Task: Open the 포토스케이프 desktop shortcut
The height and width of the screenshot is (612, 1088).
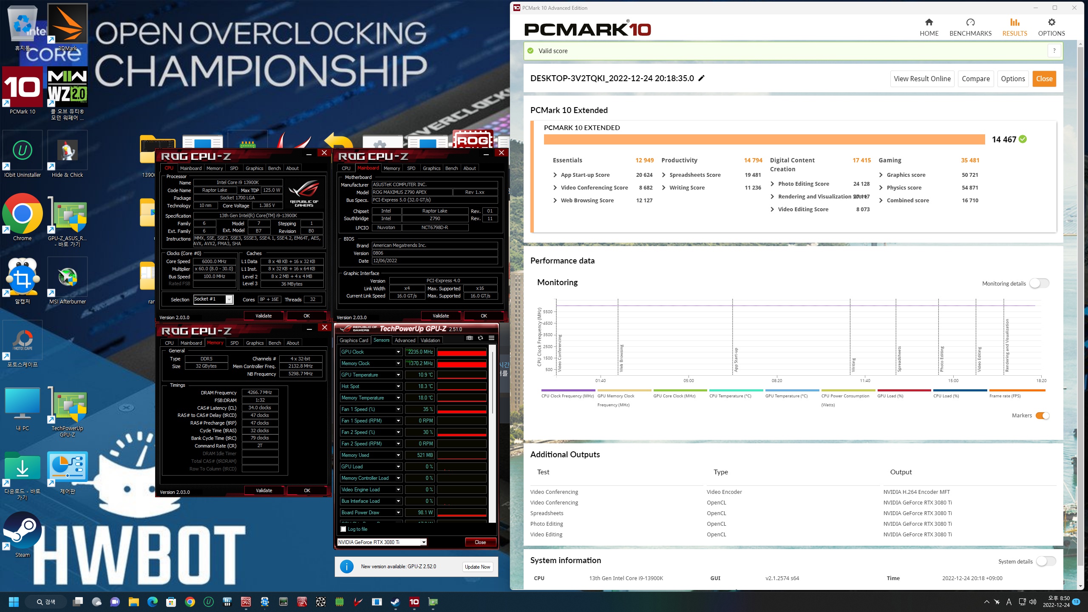Action: 23,344
